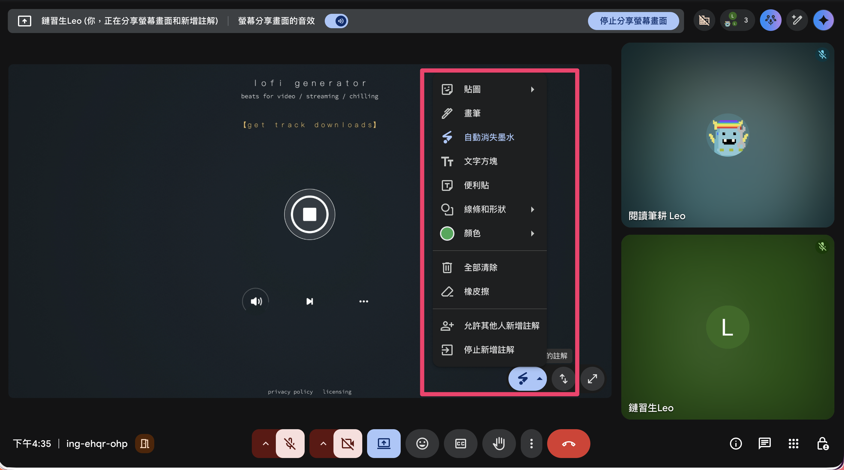Click 允許其他人新增註解 menu item
Image resolution: width=844 pixels, height=470 pixels.
click(x=501, y=326)
